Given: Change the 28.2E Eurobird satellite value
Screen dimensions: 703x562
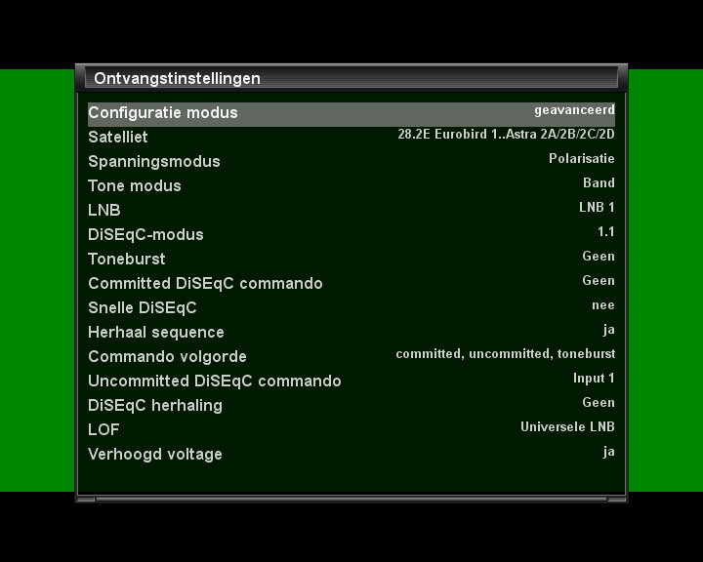Looking at the screenshot, I should tap(506, 135).
